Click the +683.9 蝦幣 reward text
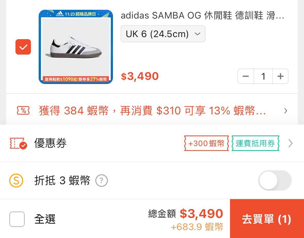Screen dimensions: 304x238 (x=196, y=228)
